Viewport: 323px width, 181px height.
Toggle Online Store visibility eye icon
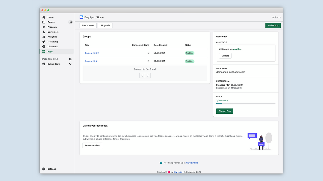point(70,64)
